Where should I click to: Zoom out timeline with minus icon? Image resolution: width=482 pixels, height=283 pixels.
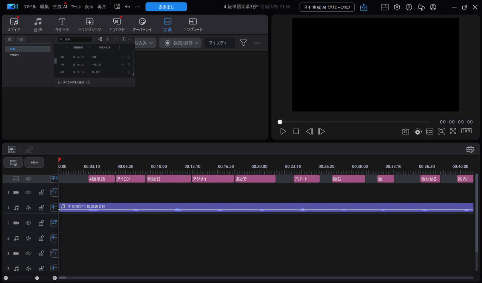(x=6, y=278)
